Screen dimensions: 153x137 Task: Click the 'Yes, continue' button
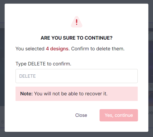(x=119, y=115)
